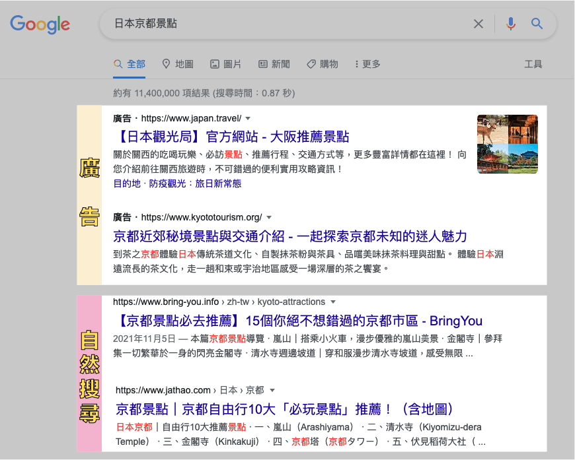Screen dimensions: 575x460
Task: Click the Google logo
Action: pos(40,24)
